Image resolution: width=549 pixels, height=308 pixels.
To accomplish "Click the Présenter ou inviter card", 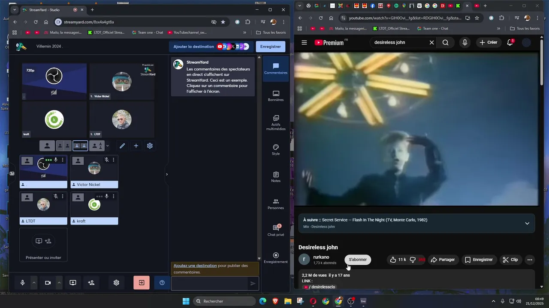I will pos(43,245).
